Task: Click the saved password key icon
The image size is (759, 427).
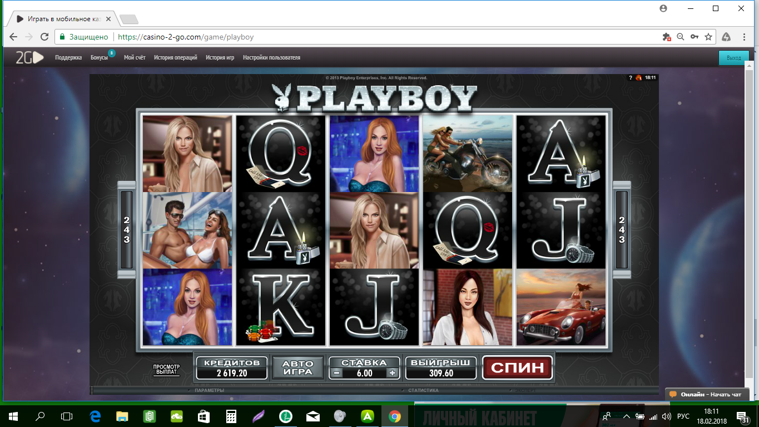Action: [x=694, y=37]
